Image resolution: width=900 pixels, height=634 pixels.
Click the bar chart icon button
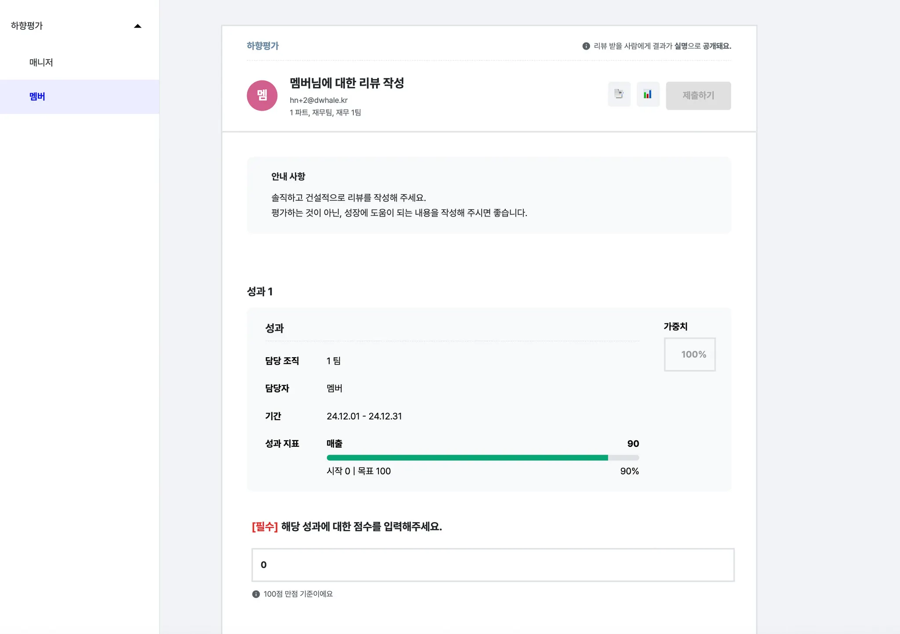click(x=648, y=94)
